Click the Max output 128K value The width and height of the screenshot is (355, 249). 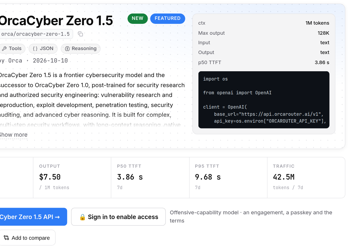click(x=323, y=33)
